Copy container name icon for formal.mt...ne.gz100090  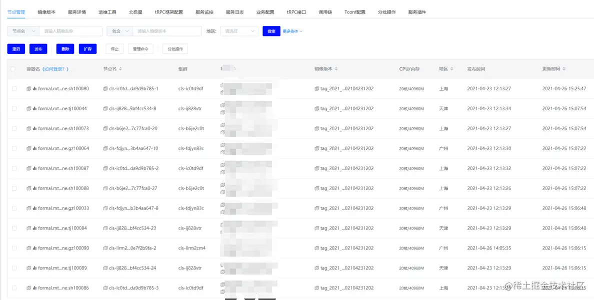coord(29,248)
